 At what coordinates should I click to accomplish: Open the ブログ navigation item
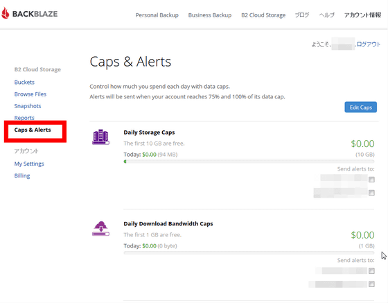coord(302,15)
